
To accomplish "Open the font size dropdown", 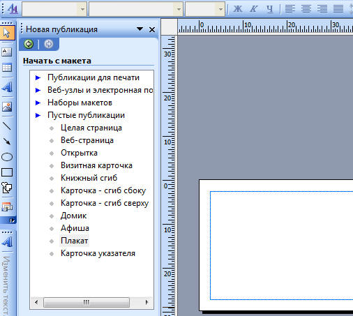I will (x=220, y=9).
